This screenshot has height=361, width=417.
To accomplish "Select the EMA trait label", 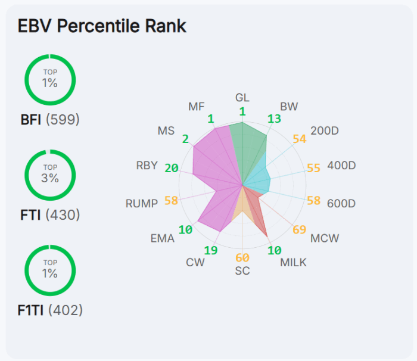I will pos(163,238).
